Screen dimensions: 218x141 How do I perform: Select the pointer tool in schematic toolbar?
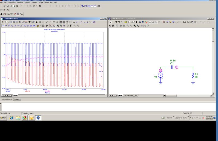click(x=110, y=22)
